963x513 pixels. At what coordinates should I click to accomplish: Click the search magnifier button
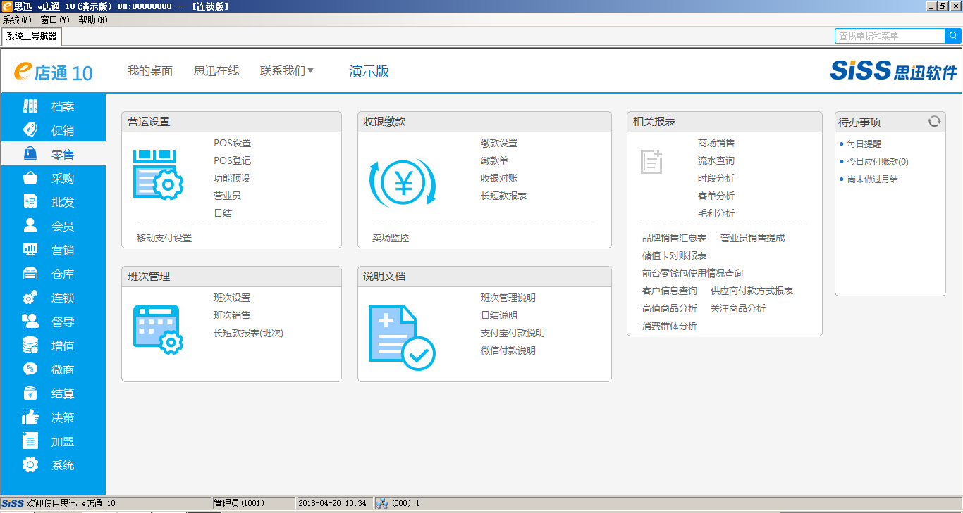point(953,36)
